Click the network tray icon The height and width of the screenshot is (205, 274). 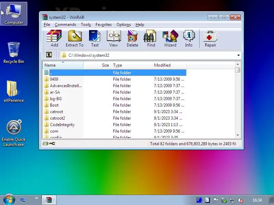point(232,200)
